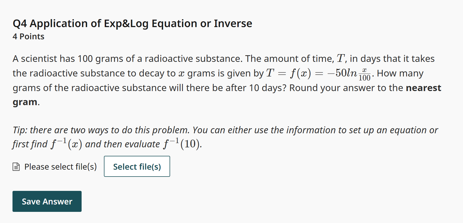Click the Q4 Application of Exp&Log heading
This screenshot has width=463, height=223.
[x=132, y=23]
